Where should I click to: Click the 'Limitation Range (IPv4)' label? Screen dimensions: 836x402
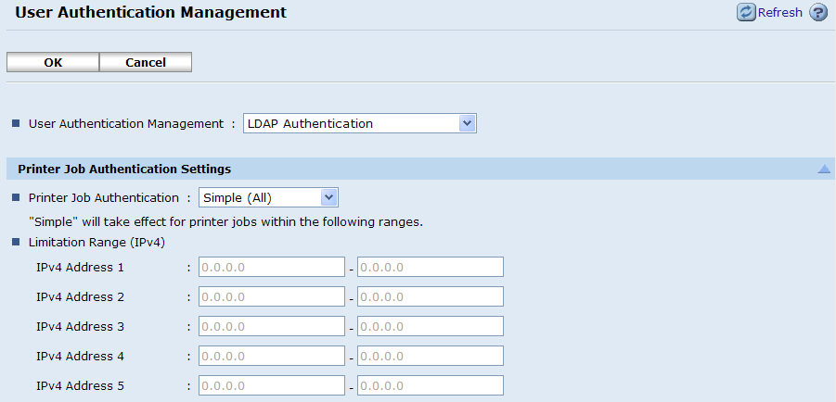tap(96, 243)
